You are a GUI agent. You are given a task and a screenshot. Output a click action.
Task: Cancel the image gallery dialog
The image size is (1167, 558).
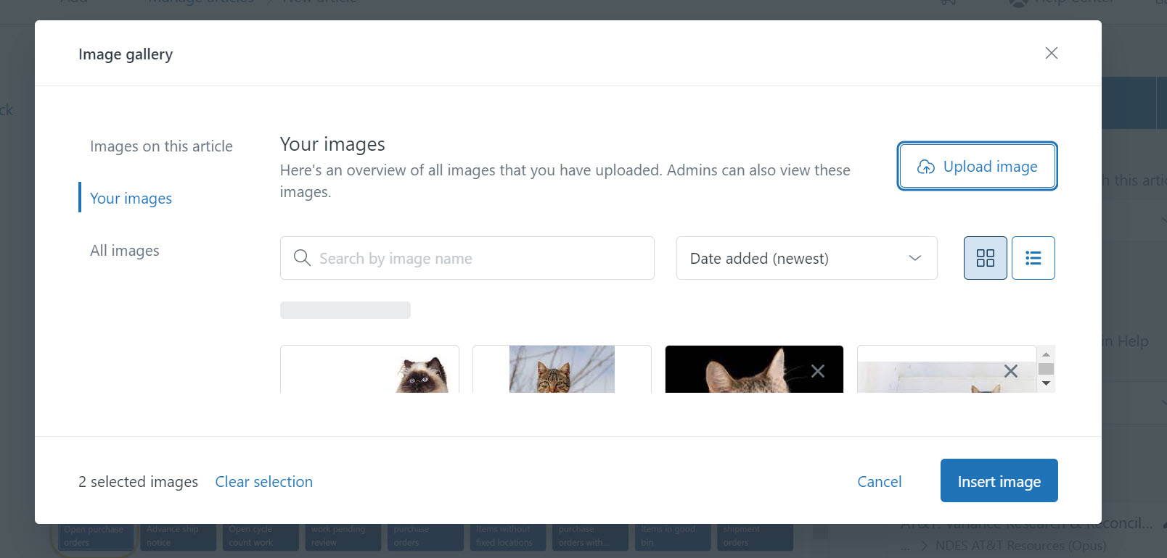[x=879, y=482]
